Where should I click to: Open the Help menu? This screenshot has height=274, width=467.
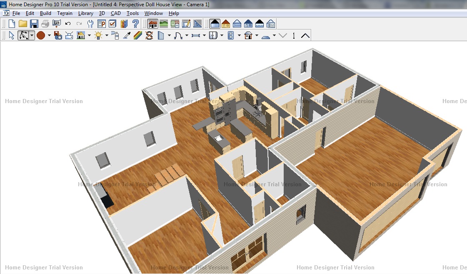[x=174, y=13]
